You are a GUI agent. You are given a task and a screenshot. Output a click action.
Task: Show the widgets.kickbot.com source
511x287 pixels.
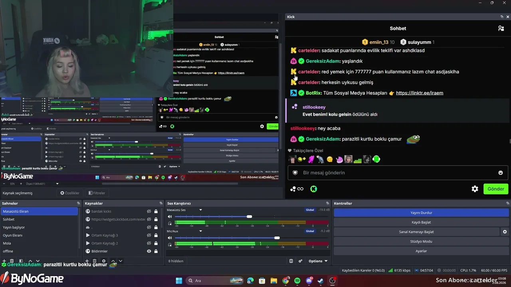(149, 219)
